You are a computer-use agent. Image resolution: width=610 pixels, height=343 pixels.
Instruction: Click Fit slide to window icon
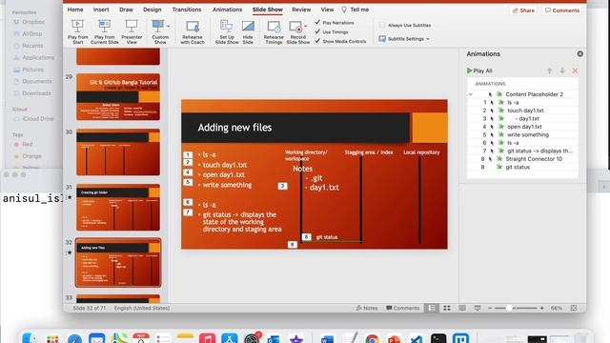pos(574,308)
